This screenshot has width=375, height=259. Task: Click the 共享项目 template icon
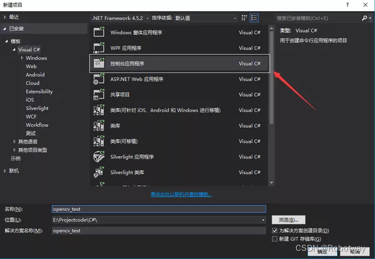tap(99, 94)
